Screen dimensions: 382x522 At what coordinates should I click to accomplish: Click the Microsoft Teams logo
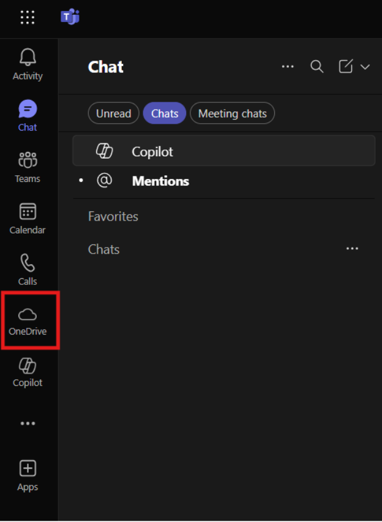click(x=70, y=17)
